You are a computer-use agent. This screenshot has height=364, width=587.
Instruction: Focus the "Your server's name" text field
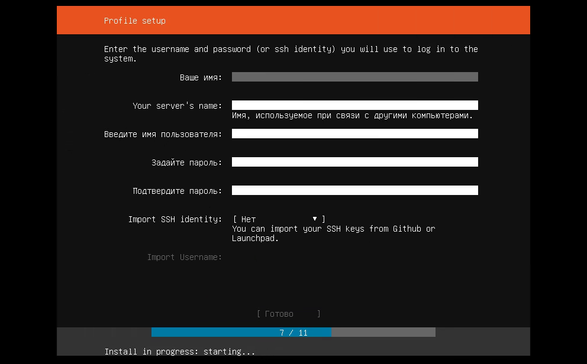(x=354, y=105)
